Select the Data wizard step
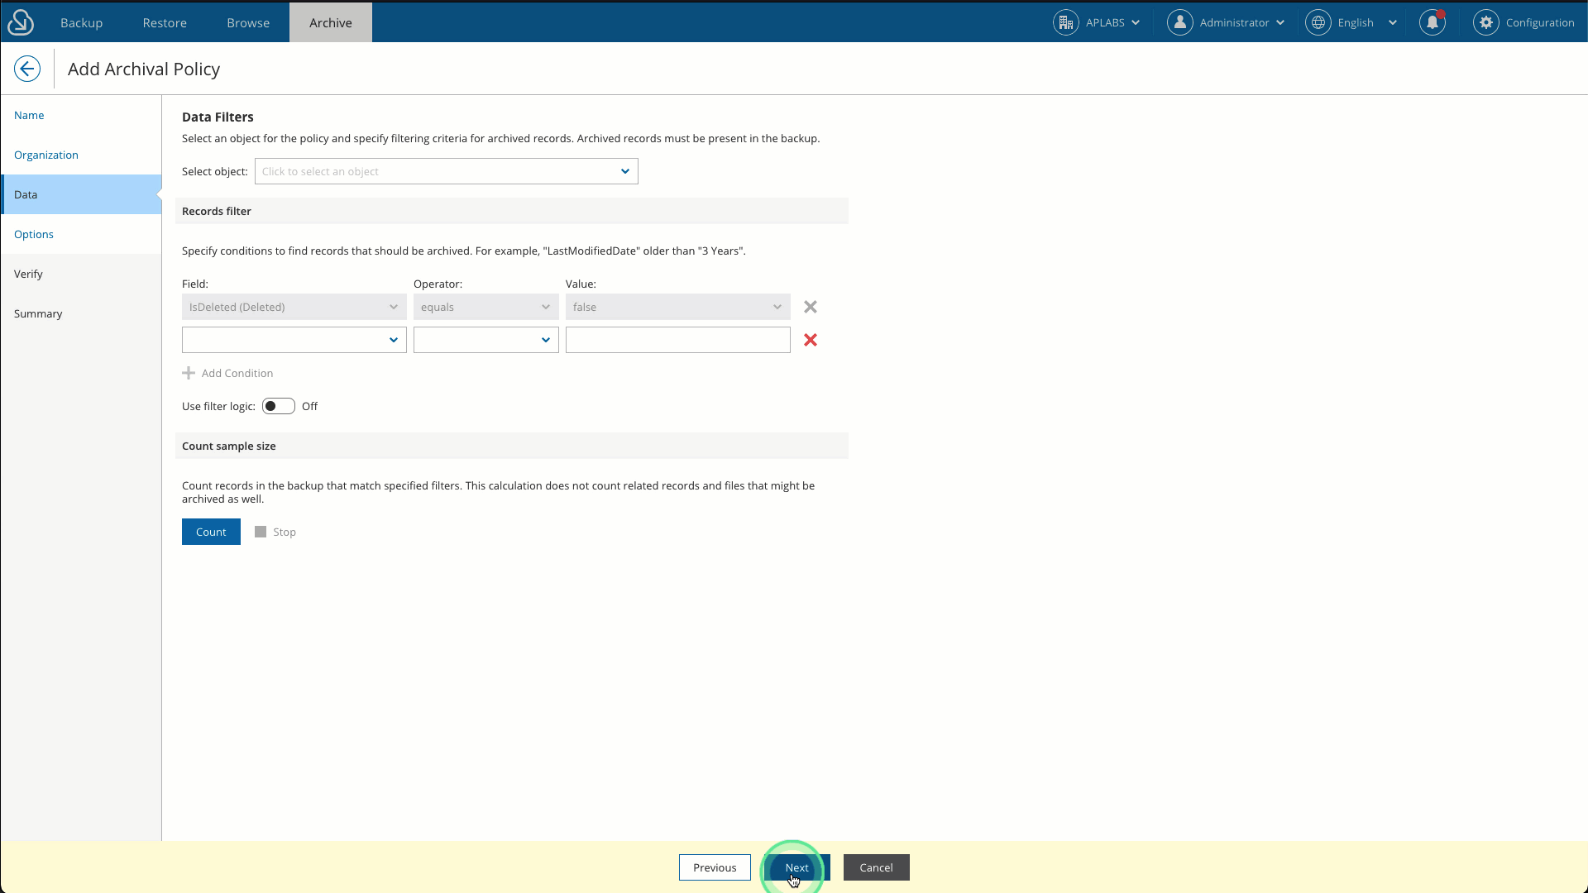 (x=81, y=194)
